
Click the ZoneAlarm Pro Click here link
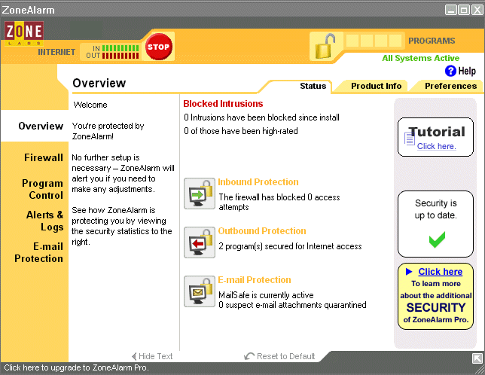(x=441, y=271)
